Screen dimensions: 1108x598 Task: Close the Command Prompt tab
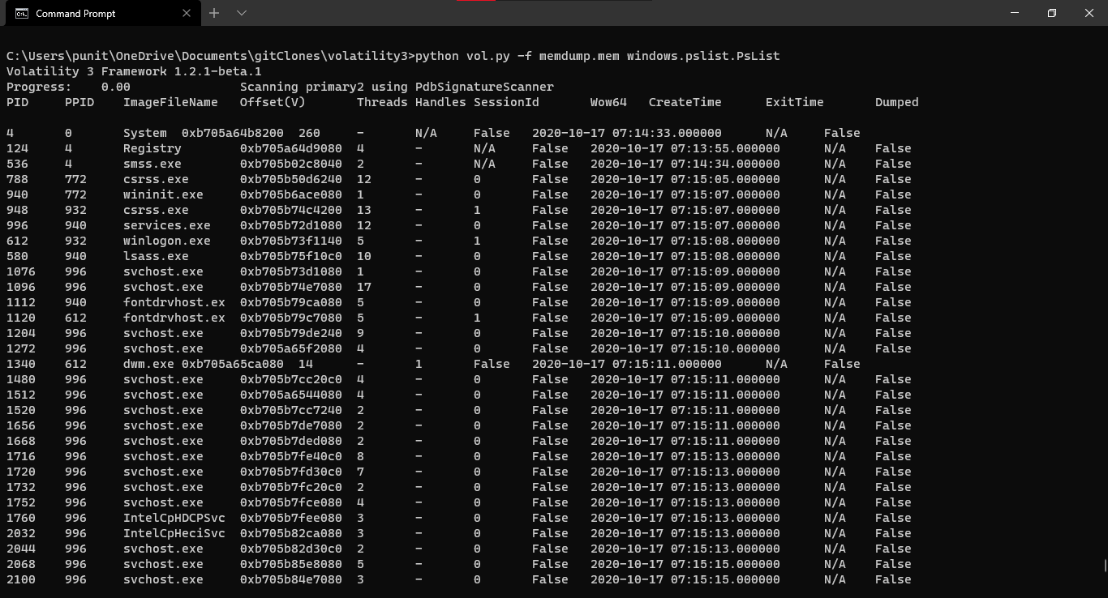point(186,13)
